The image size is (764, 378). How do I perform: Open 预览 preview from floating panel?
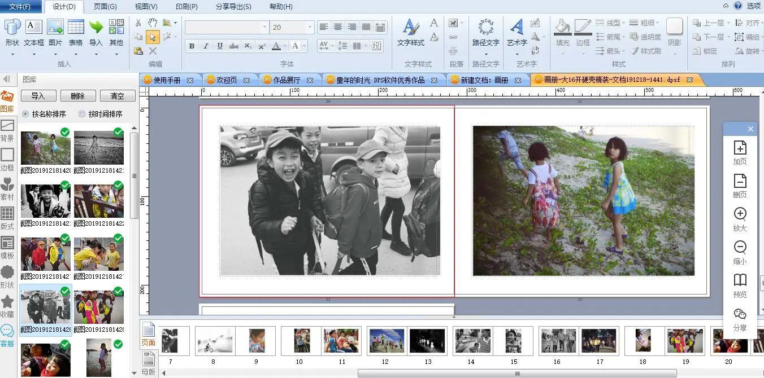pyautogui.click(x=740, y=280)
